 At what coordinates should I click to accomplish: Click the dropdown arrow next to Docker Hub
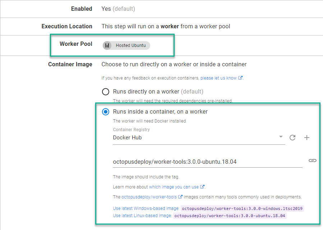(281, 137)
